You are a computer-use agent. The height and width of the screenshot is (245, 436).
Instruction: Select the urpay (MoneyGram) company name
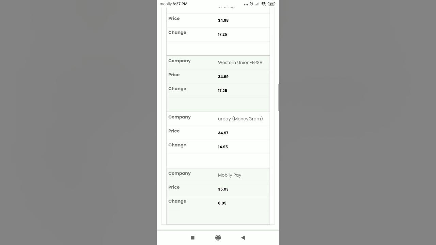pyautogui.click(x=240, y=119)
